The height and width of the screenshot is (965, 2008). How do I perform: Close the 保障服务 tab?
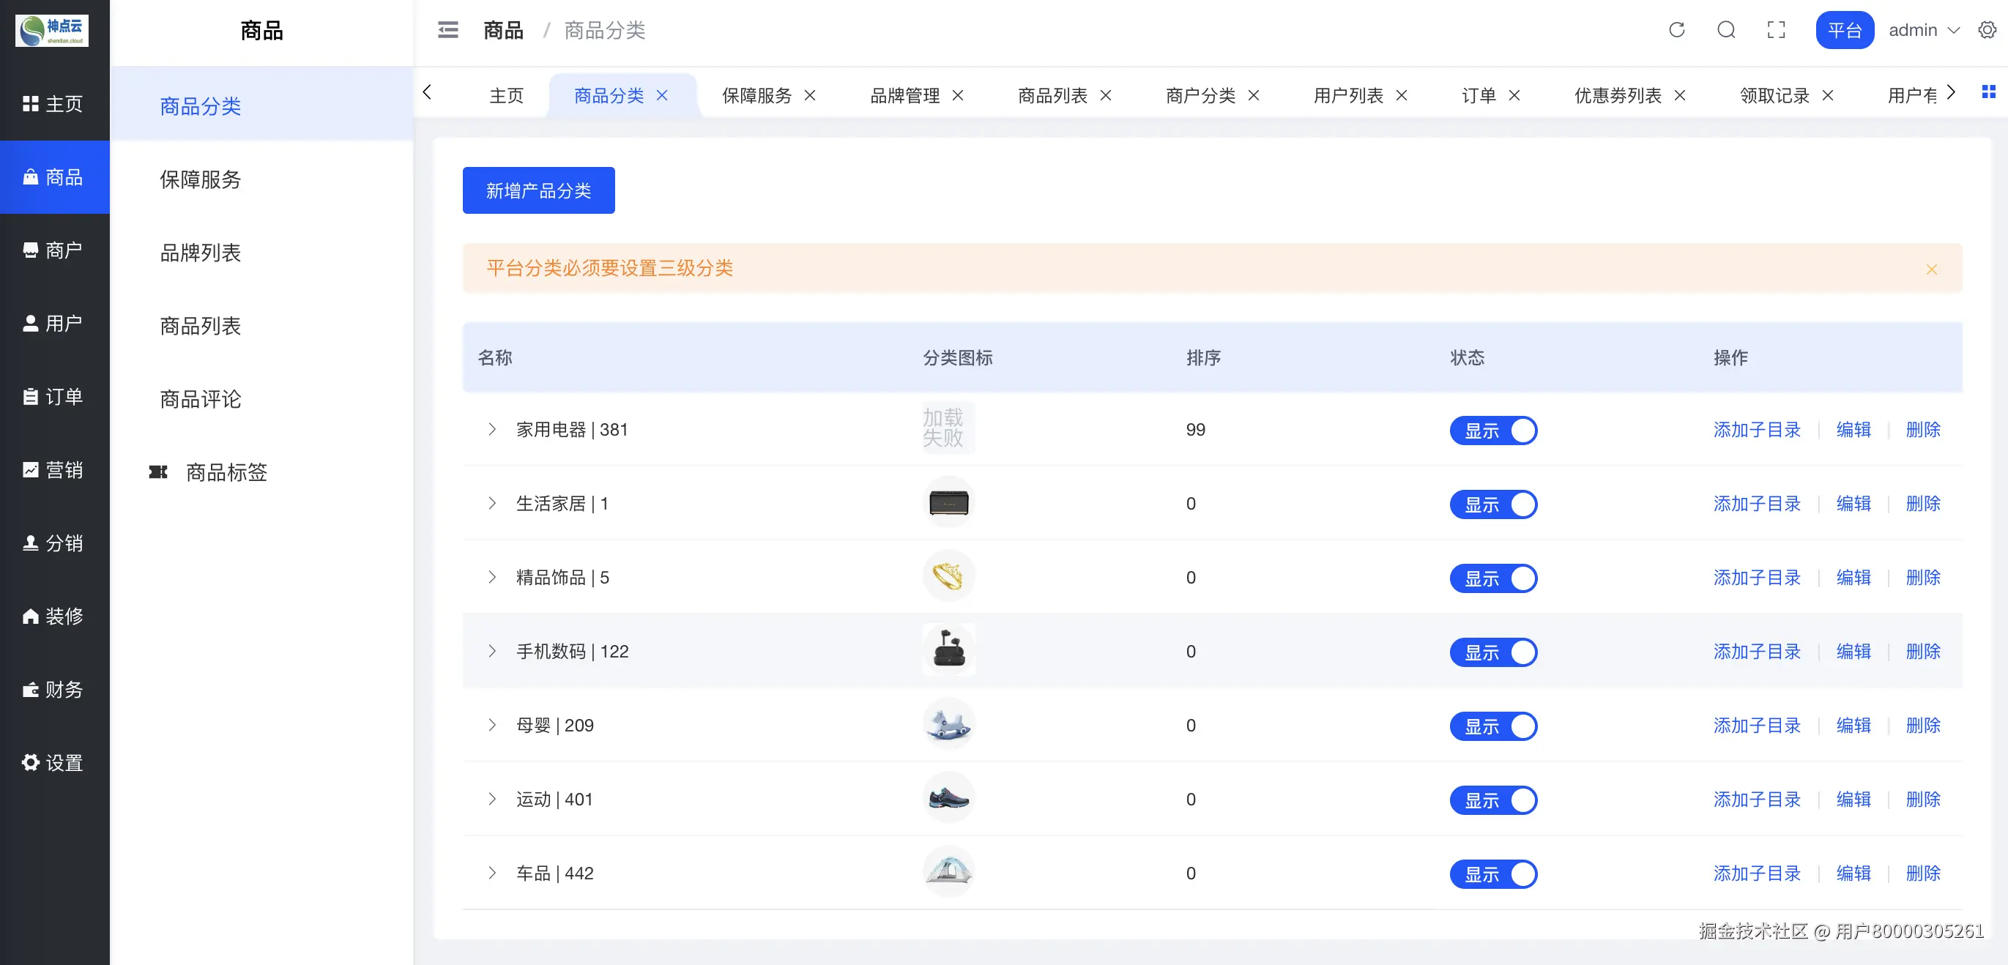(810, 95)
